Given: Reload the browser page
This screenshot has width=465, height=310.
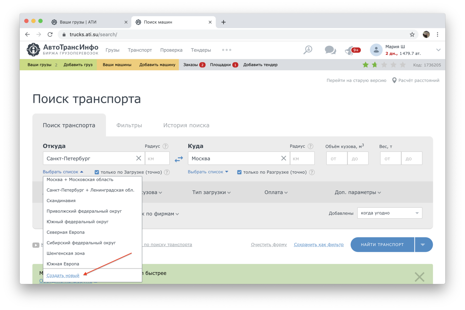Looking at the screenshot, I should pyautogui.click(x=50, y=35).
